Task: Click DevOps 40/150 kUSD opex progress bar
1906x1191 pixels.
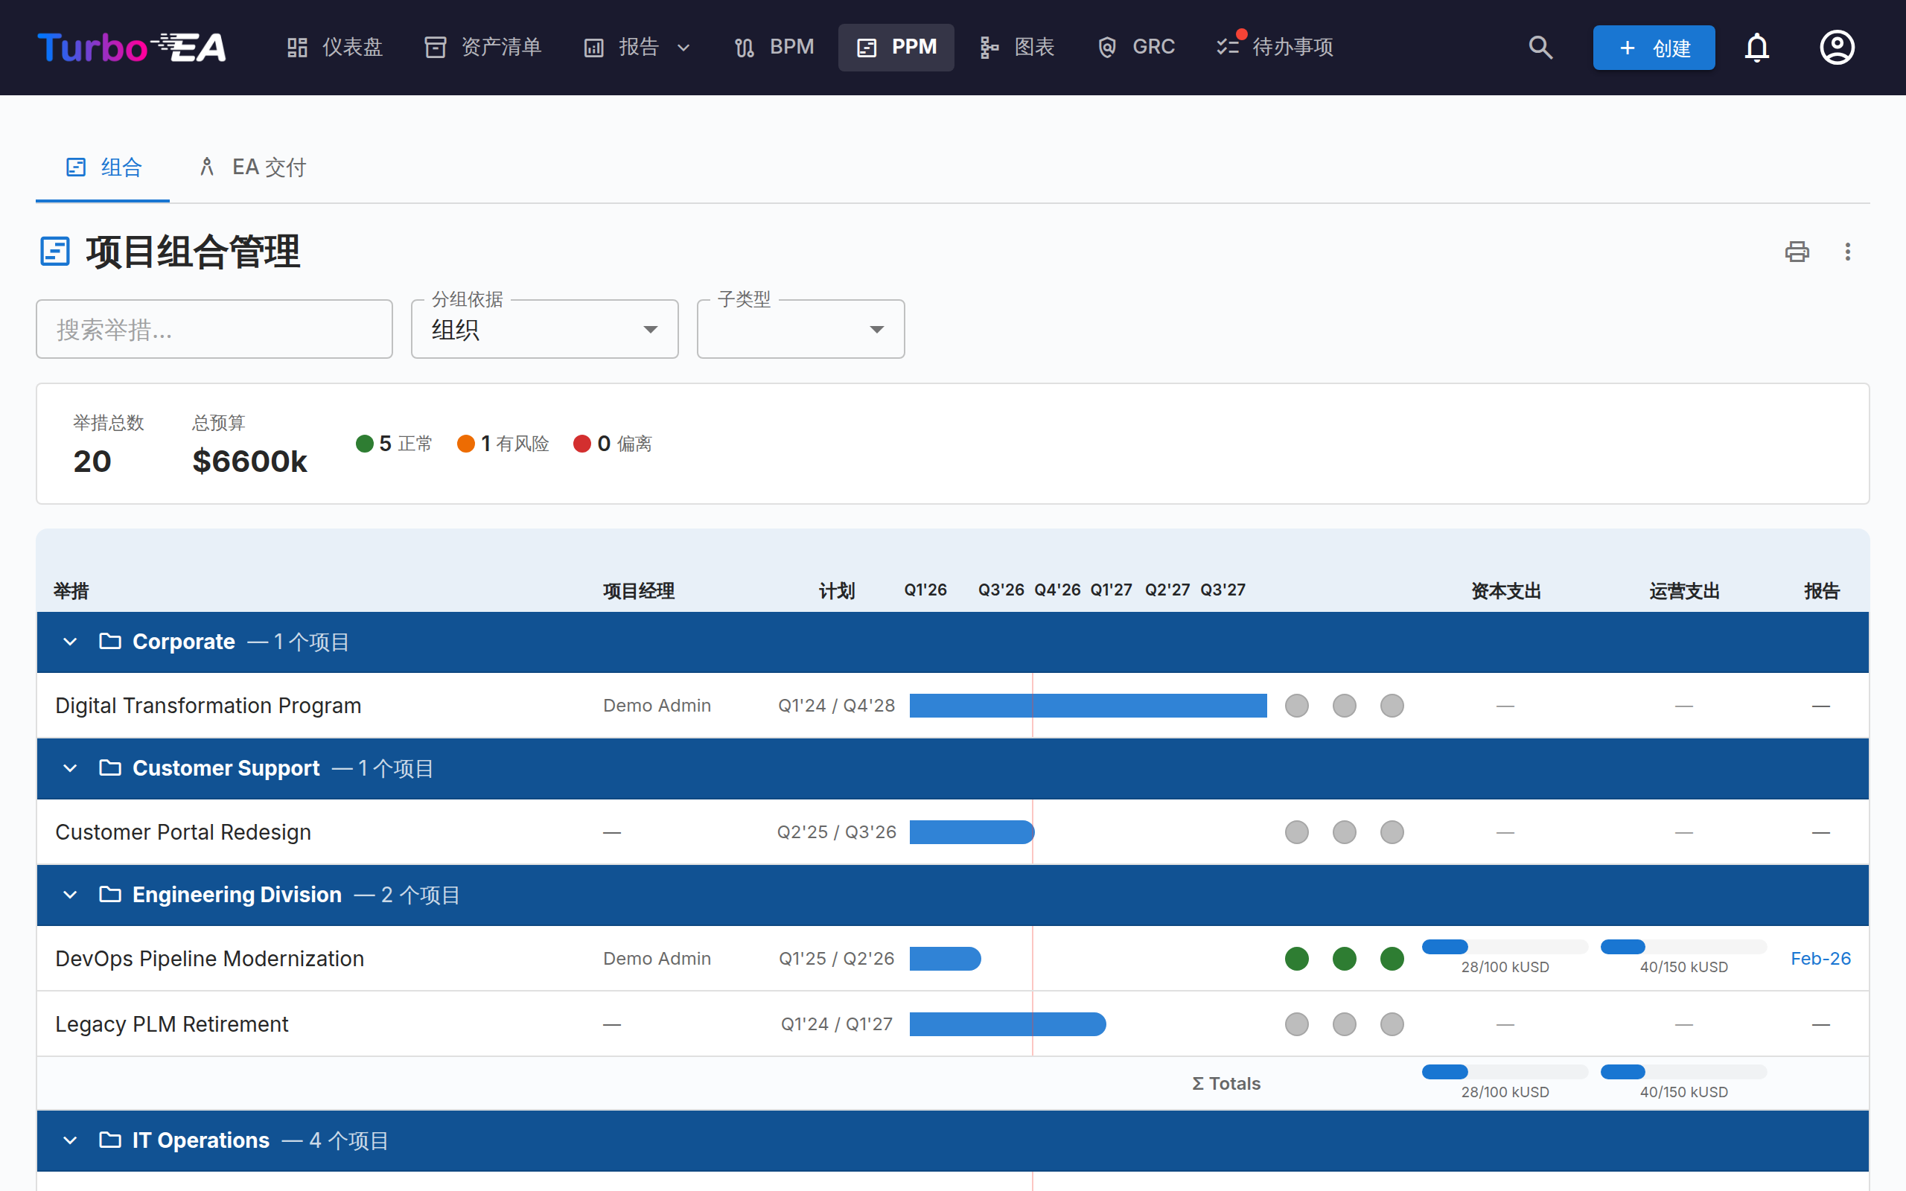Action: (1683, 947)
